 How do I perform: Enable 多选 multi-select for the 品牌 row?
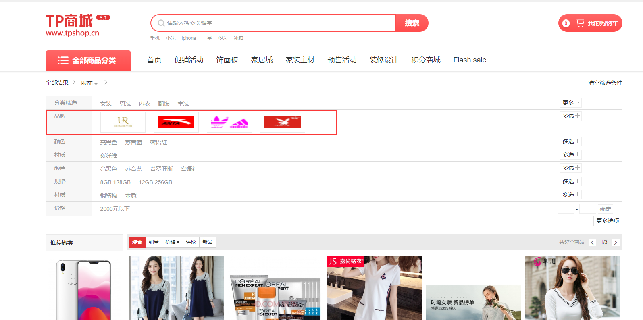[x=571, y=116]
